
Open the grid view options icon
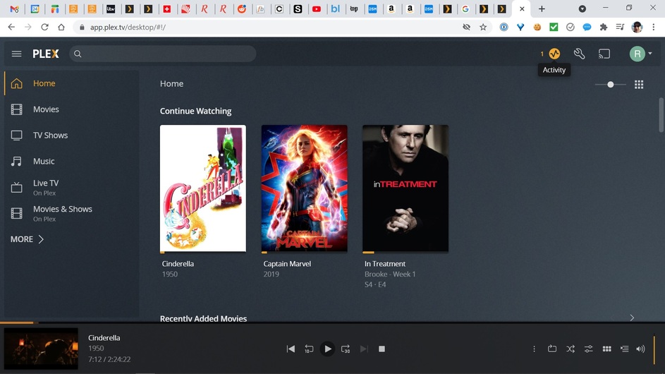coord(639,85)
